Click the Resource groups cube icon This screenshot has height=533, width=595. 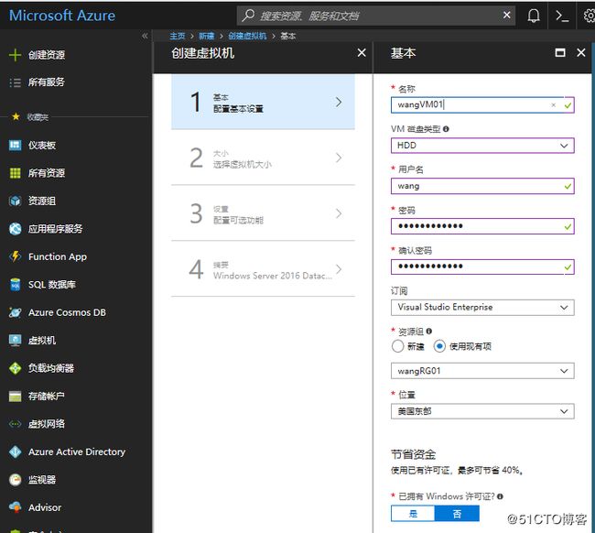point(16,201)
